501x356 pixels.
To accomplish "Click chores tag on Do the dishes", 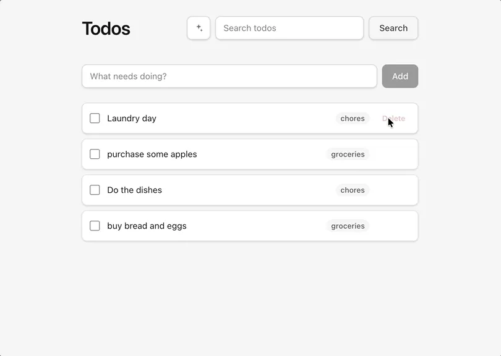I will pyautogui.click(x=353, y=190).
